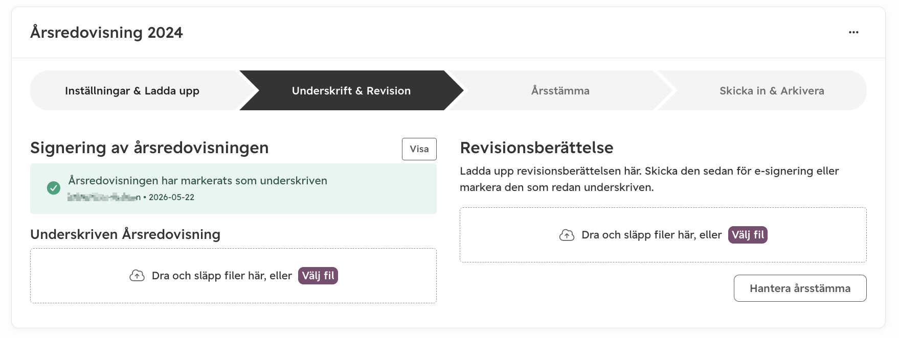This screenshot has width=899, height=338.
Task: Click the Årsredovisning 2024 title
Action: coord(106,33)
